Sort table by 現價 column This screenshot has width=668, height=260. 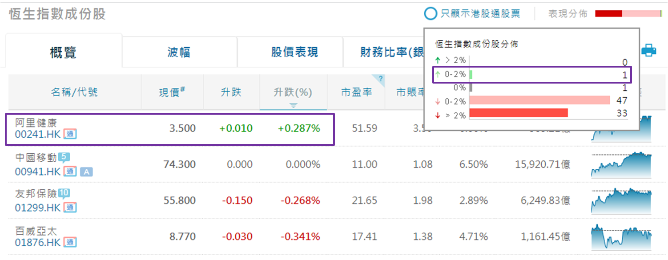point(172,92)
